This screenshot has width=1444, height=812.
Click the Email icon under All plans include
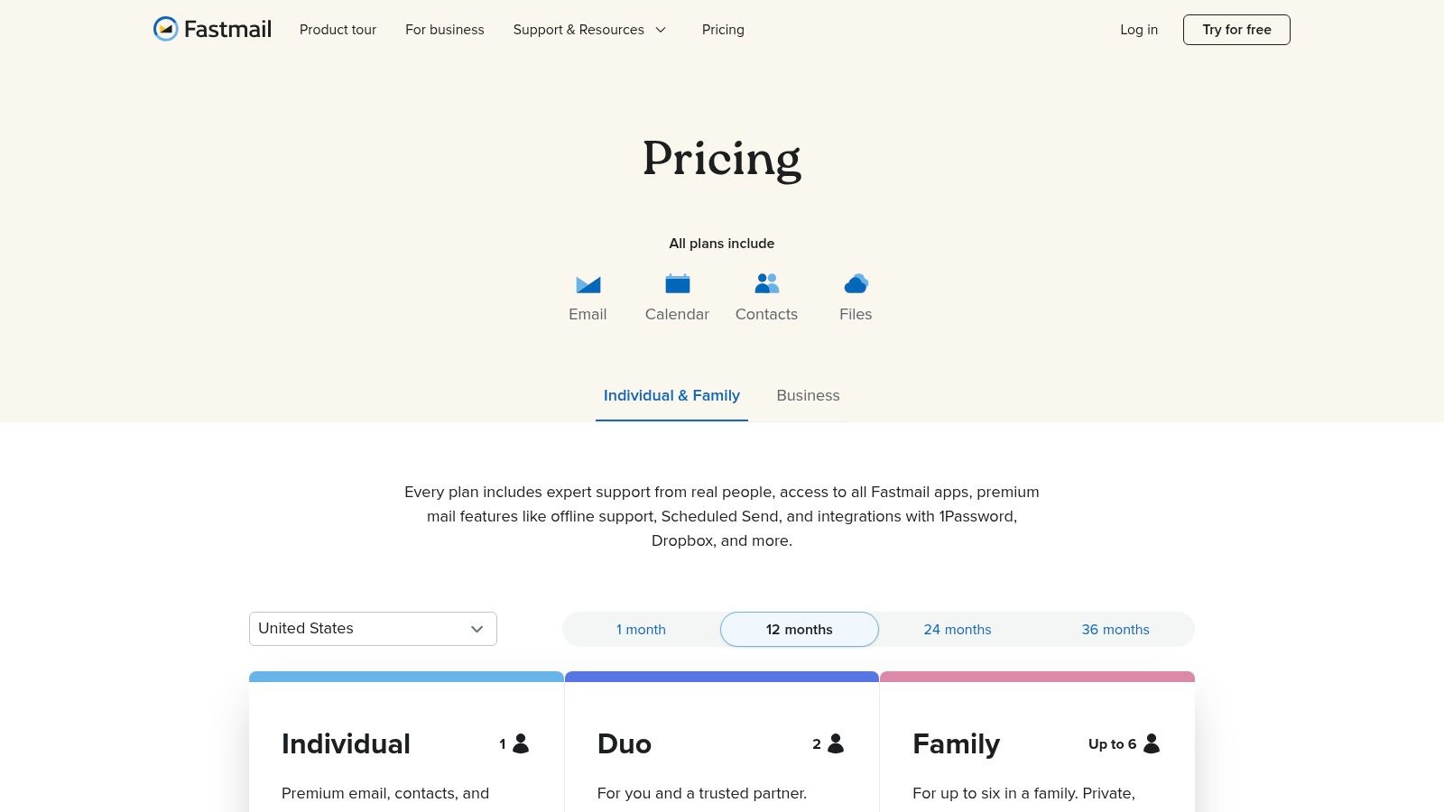(588, 283)
